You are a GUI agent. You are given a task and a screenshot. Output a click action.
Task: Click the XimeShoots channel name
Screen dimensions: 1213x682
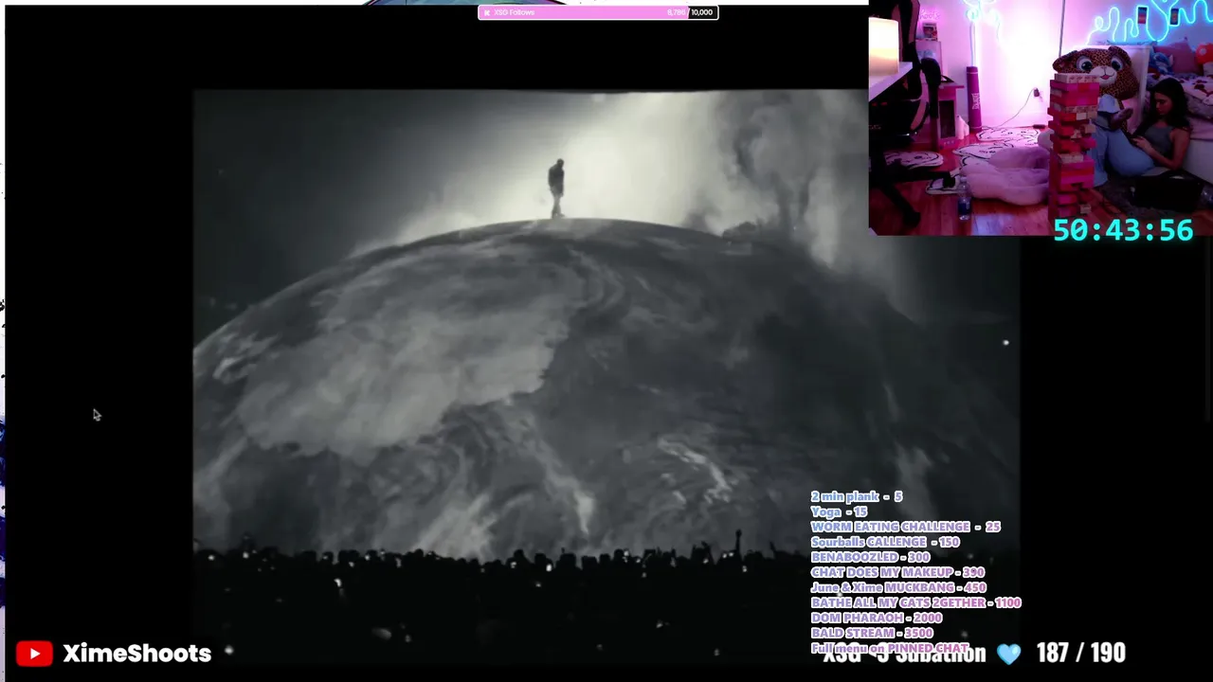tap(137, 654)
